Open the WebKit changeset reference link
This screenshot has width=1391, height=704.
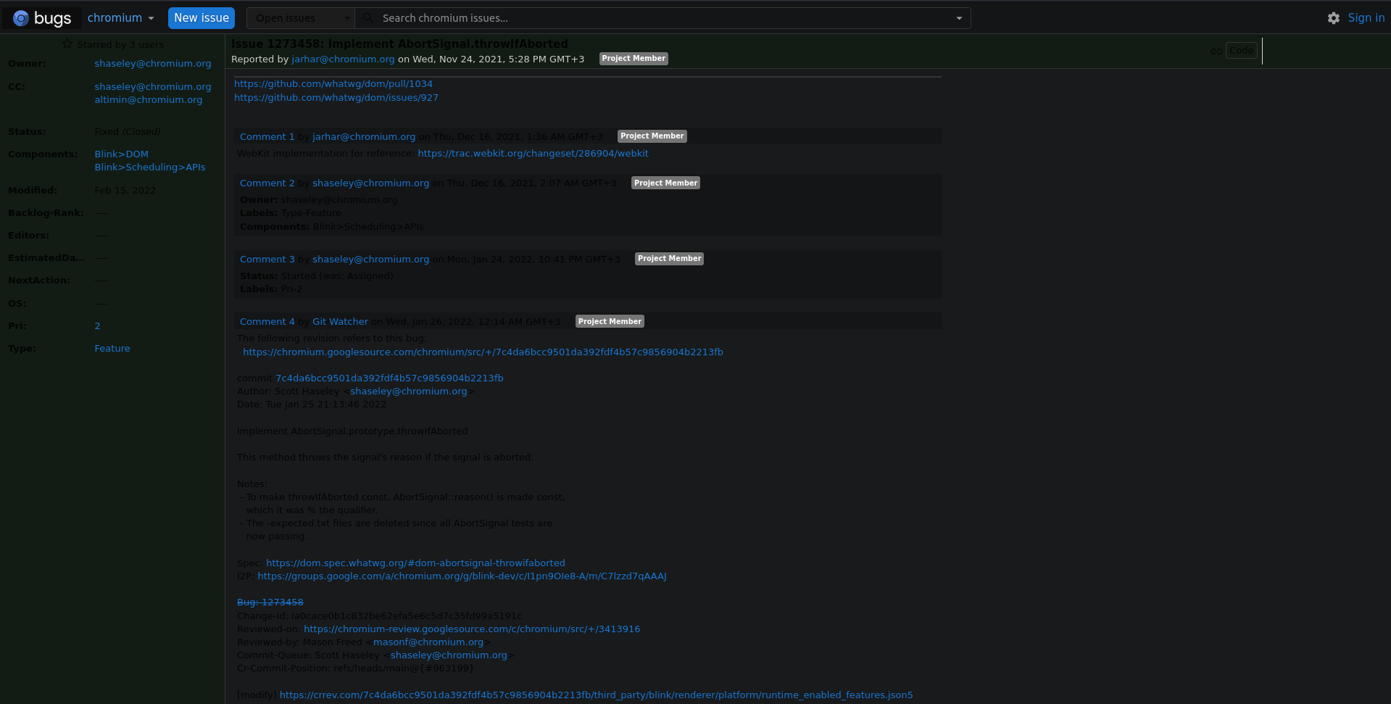pos(533,153)
